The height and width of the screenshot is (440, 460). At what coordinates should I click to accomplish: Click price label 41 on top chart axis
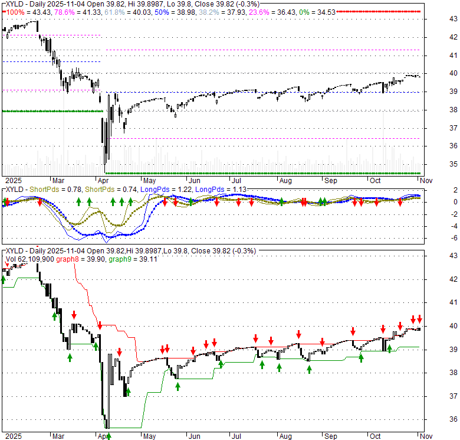(x=454, y=55)
